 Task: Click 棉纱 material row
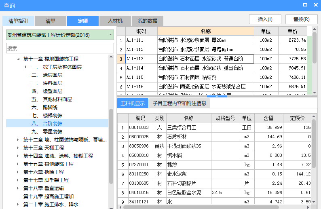215,165
